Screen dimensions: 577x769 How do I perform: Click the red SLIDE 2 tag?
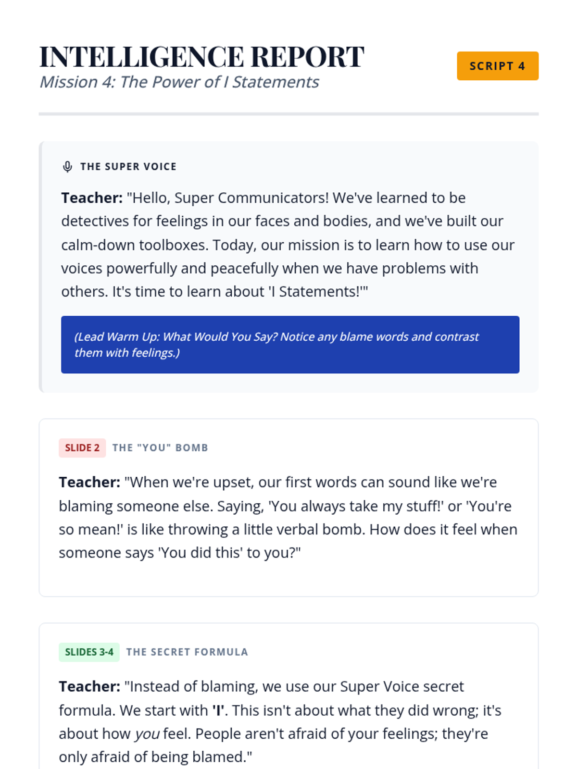[x=82, y=447]
